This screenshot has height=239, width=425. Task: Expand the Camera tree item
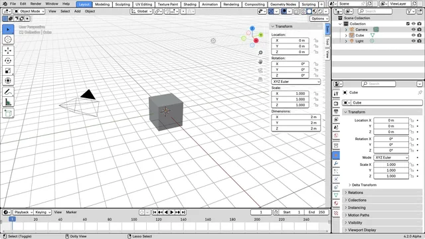(346, 29)
